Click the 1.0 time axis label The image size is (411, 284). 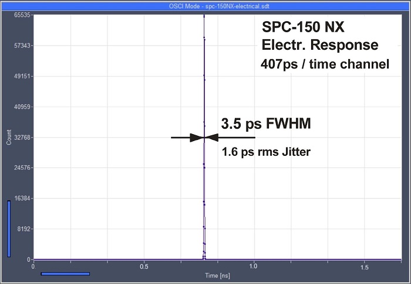[254, 267]
